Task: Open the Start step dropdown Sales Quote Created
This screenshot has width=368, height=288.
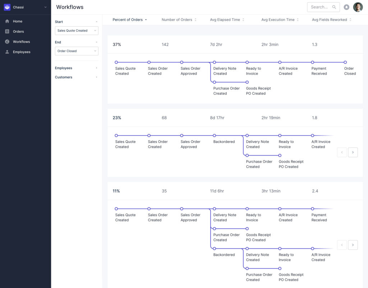Action: (77, 31)
